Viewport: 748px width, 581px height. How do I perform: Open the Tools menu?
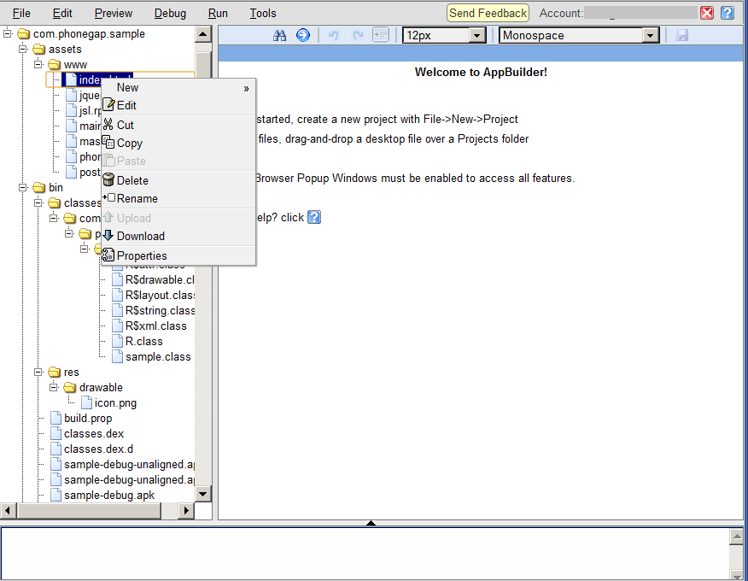click(x=263, y=14)
